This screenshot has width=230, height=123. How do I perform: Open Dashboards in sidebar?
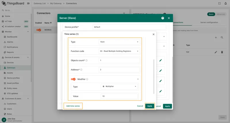coord(16,37)
